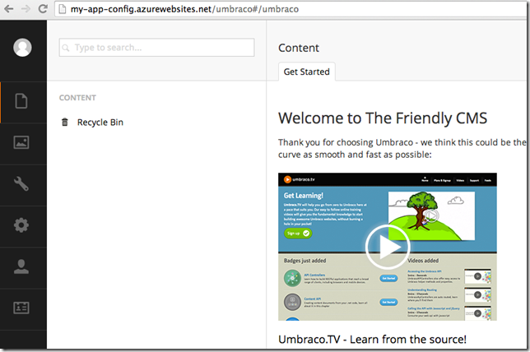530x352 pixels.
Task: Click the Recycle Bin trash icon
Action: pos(65,122)
